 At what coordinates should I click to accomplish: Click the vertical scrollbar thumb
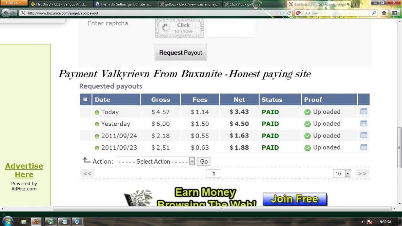[x=399, y=148]
